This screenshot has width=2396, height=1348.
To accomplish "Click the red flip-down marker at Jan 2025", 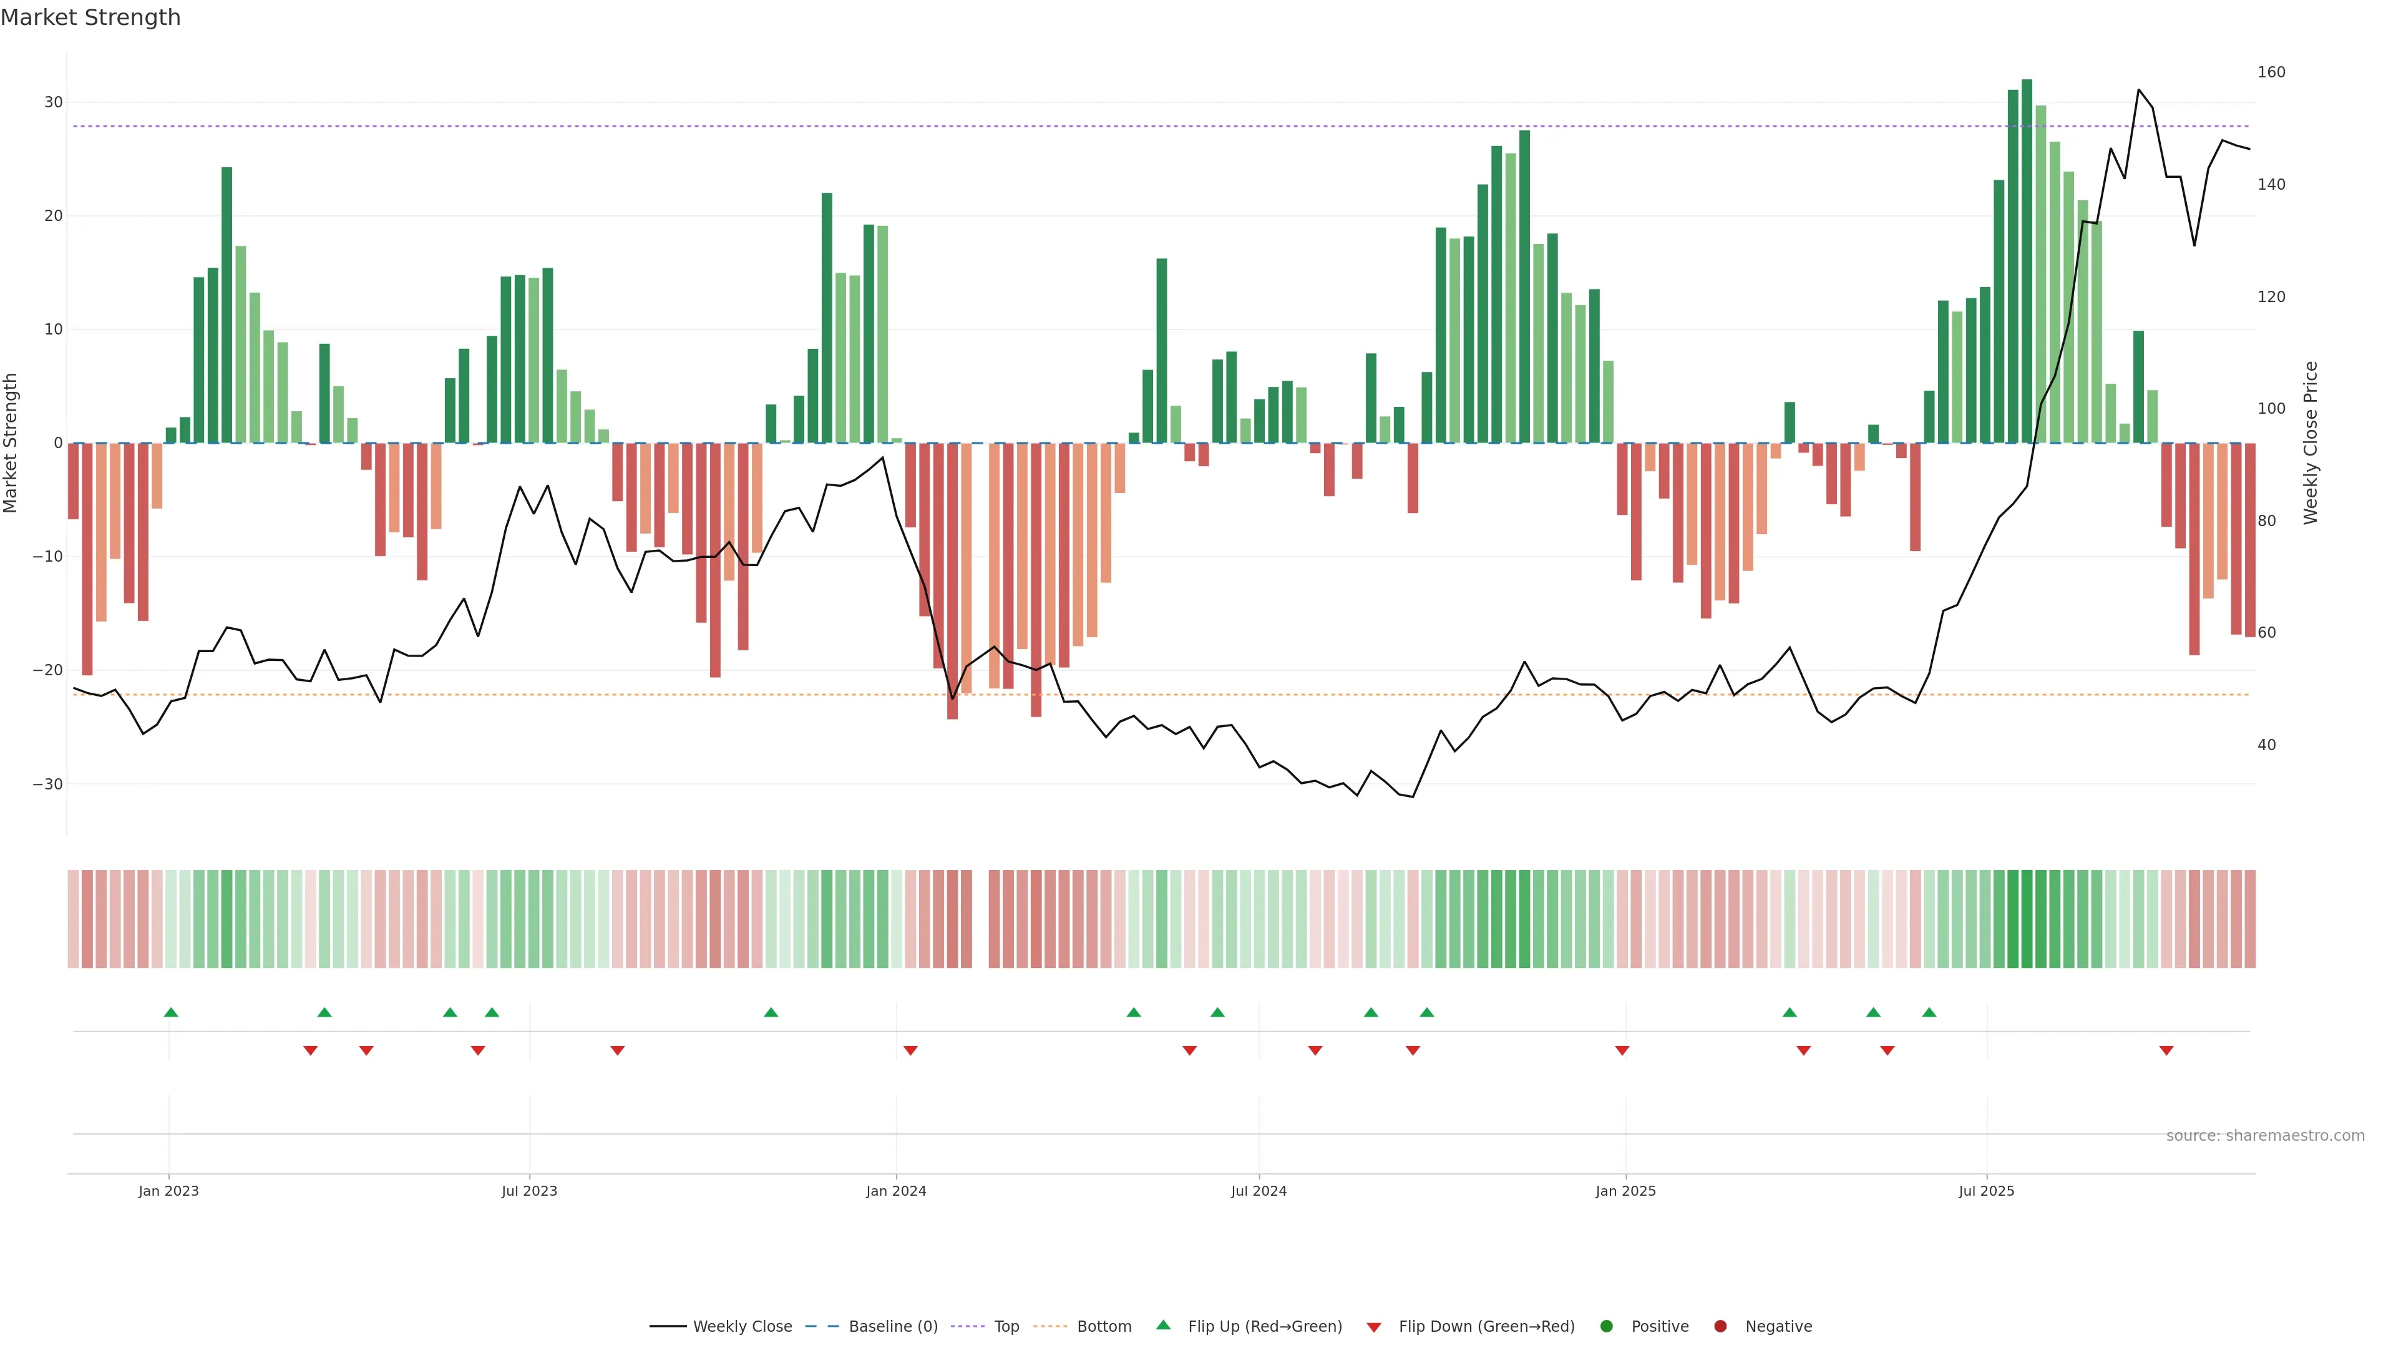I will [x=1622, y=1050].
